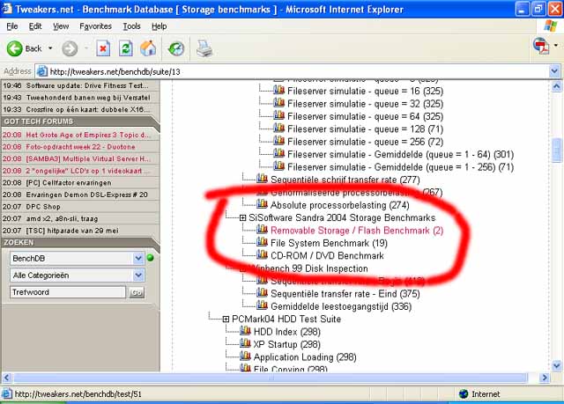Open the Tools menu
Screen dimensions: 564x404
tap(131, 26)
